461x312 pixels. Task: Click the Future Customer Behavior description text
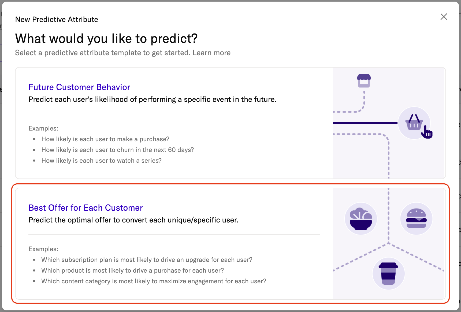(x=152, y=99)
